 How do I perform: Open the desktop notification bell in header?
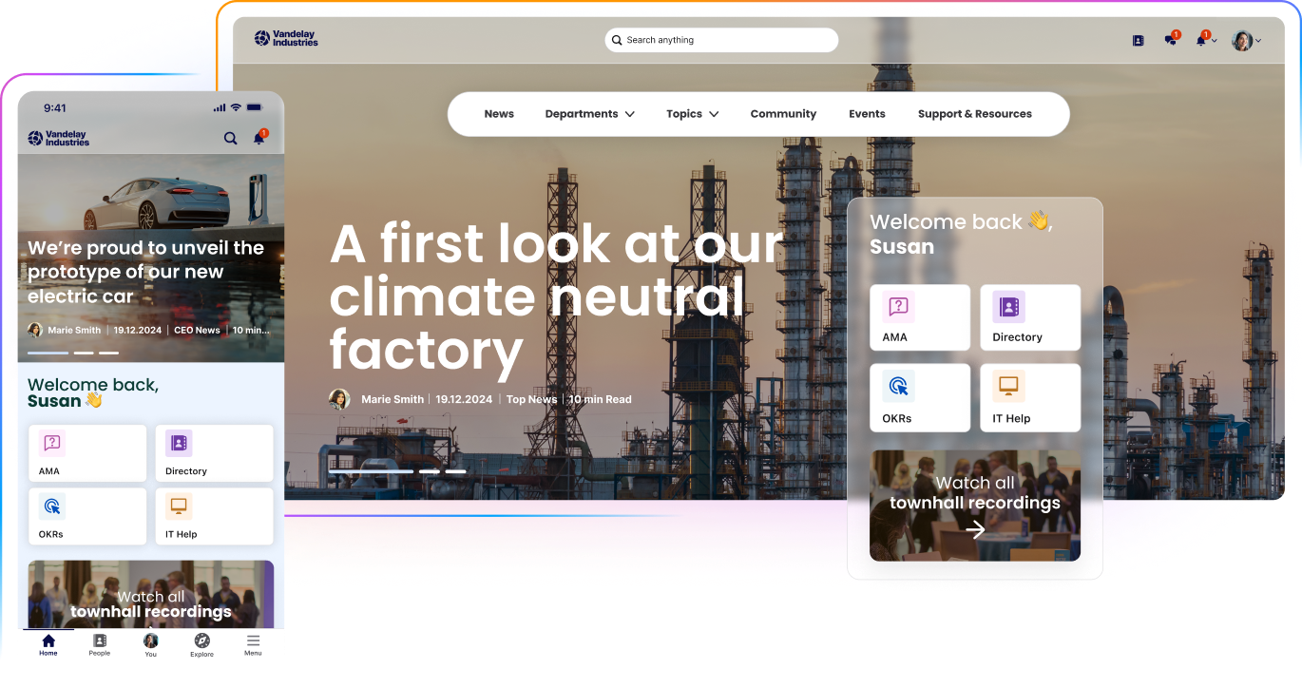(x=1202, y=40)
